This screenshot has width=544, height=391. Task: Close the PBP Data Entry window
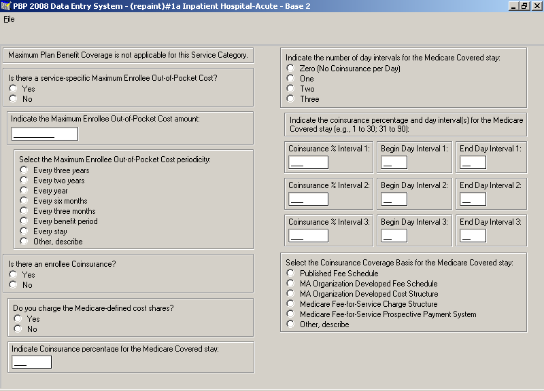click(536, 6)
